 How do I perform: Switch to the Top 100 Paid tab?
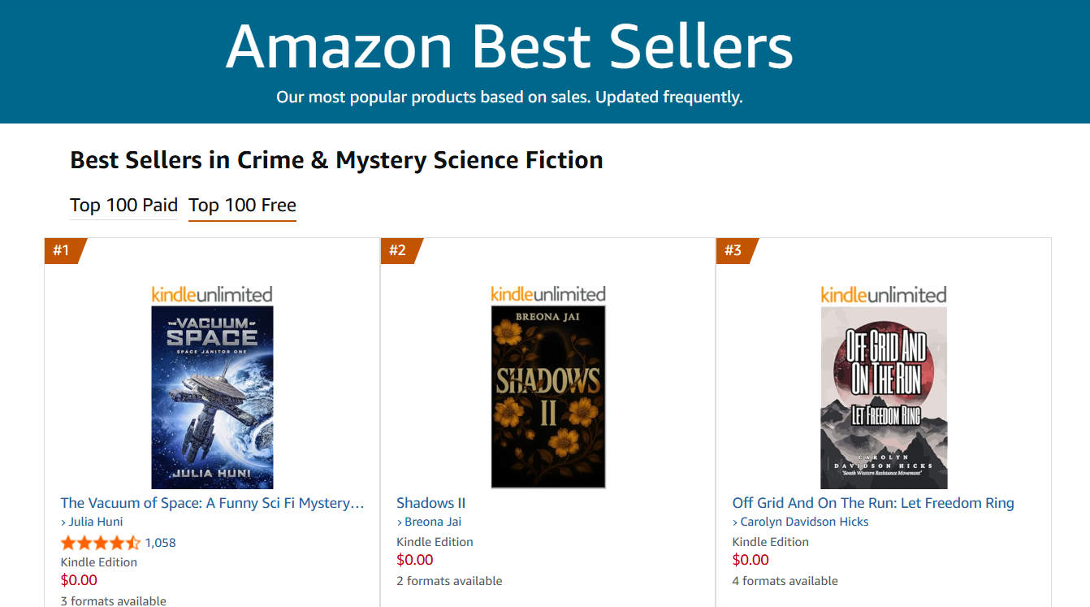(x=123, y=205)
